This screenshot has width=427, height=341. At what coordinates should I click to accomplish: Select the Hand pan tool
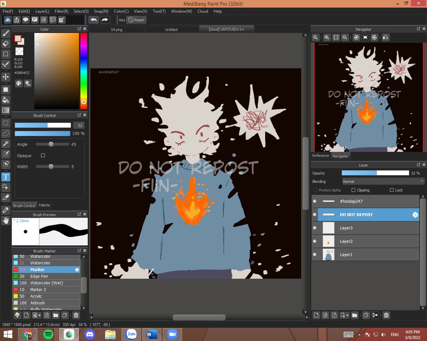click(6, 220)
